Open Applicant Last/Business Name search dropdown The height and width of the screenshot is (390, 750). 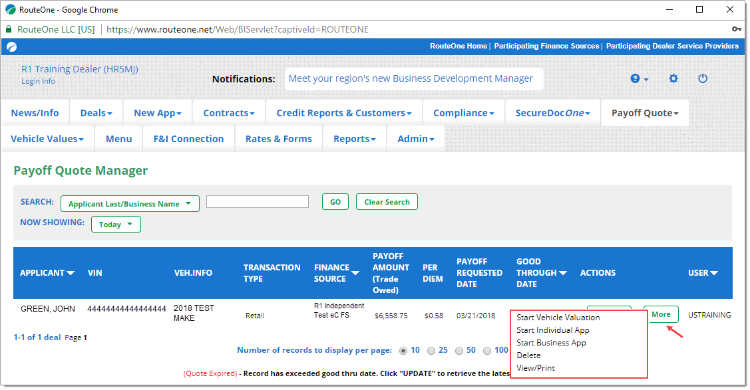point(130,204)
